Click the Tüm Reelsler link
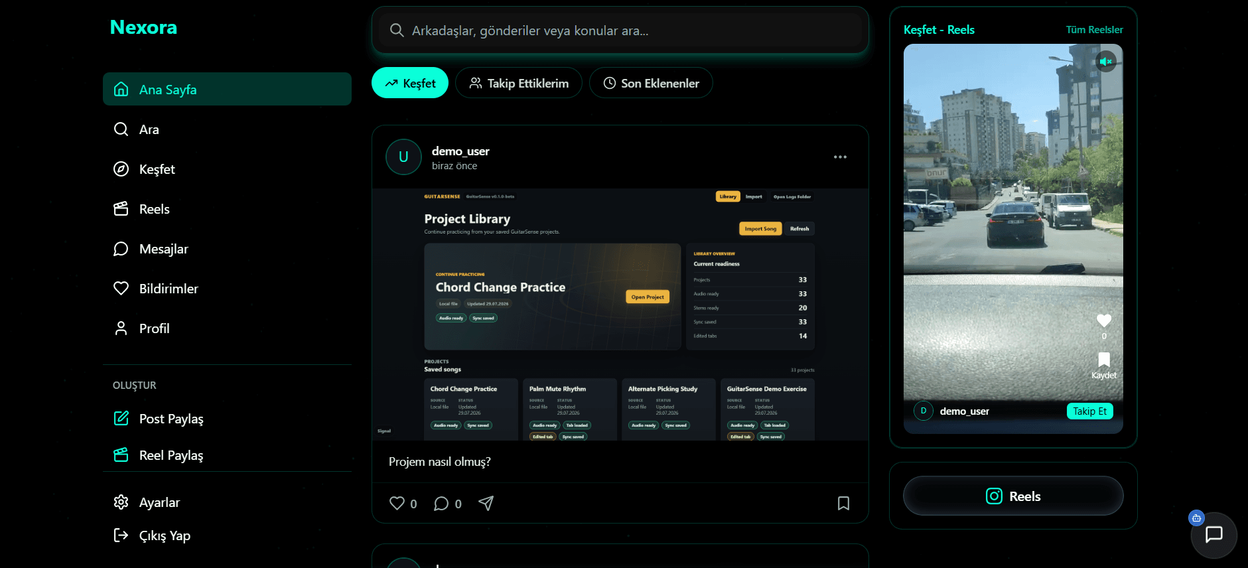 click(x=1094, y=30)
